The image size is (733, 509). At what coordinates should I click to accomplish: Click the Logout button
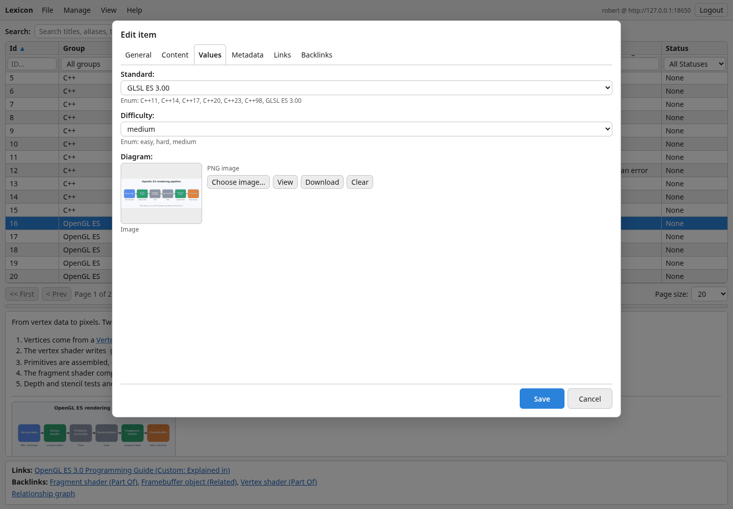711,10
